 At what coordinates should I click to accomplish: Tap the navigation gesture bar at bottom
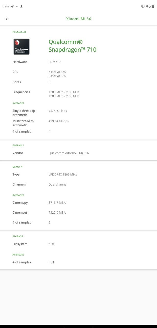point(78,326)
